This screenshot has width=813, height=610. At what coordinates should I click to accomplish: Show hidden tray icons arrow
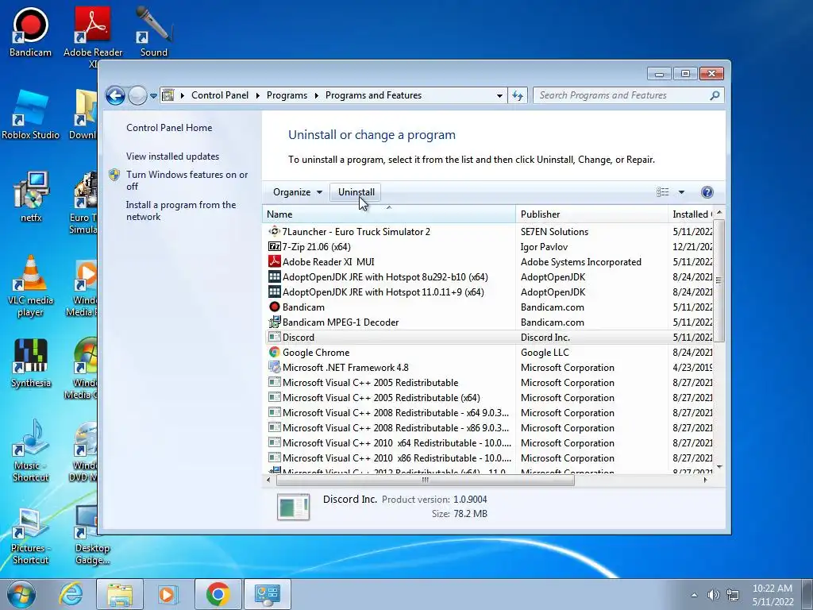tap(694, 595)
